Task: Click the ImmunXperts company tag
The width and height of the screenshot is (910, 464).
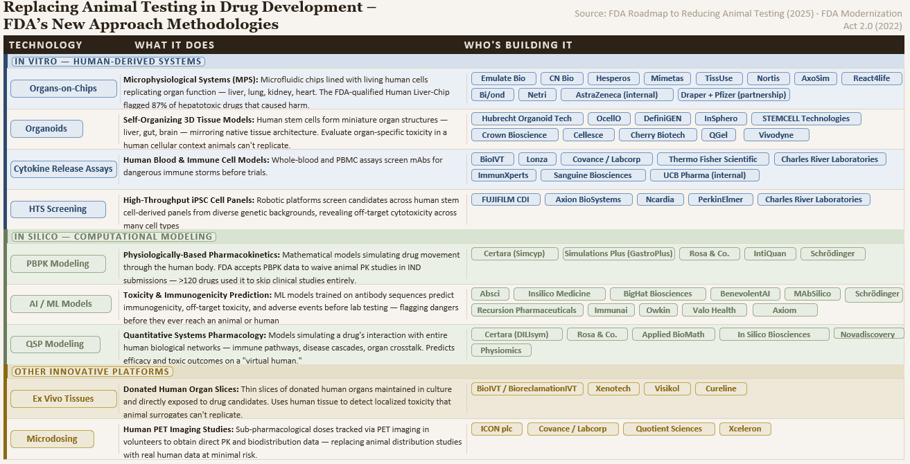Action: pos(503,175)
